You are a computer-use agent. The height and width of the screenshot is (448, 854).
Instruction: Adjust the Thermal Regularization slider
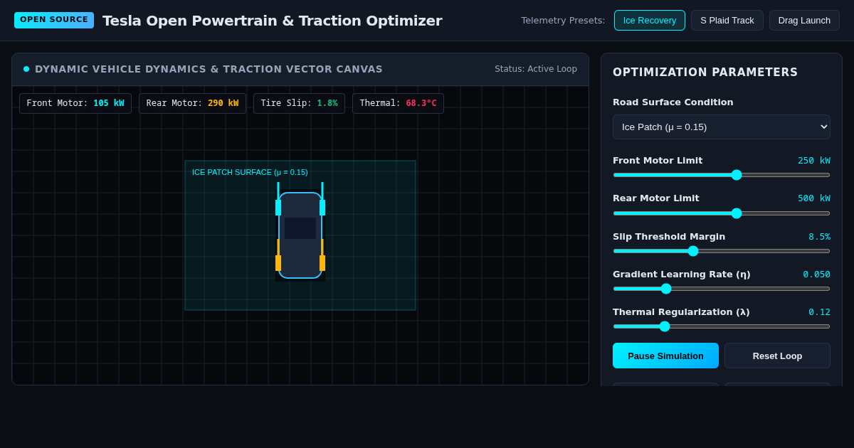(x=722, y=326)
